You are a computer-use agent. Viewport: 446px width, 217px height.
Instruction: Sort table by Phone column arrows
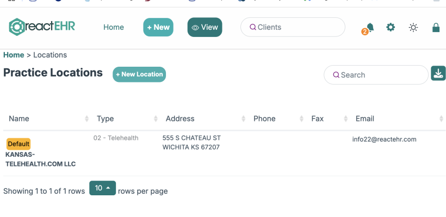click(x=301, y=119)
